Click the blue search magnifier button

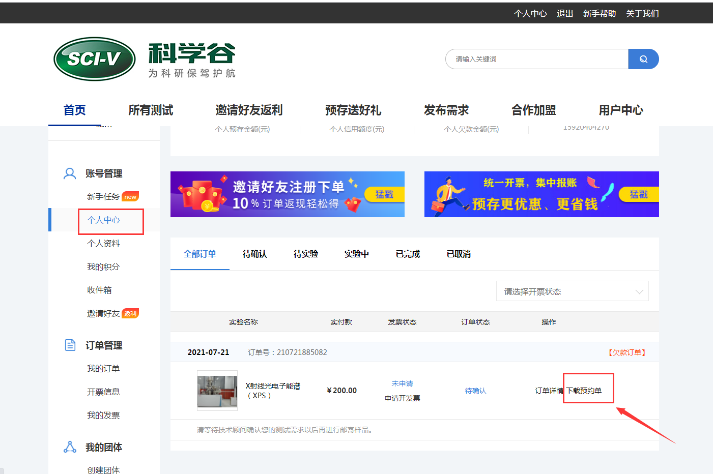point(643,59)
